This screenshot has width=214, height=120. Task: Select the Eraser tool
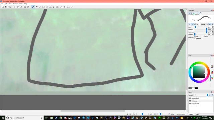click(x=36, y=7)
